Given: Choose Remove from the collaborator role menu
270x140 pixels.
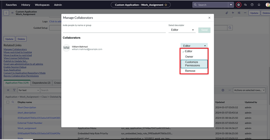Looking at the screenshot, I should (x=190, y=71).
